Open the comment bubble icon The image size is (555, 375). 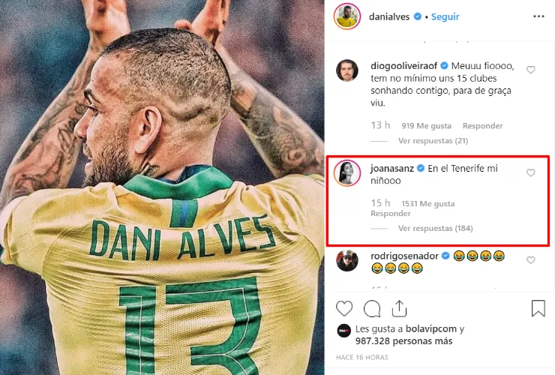[372, 309]
